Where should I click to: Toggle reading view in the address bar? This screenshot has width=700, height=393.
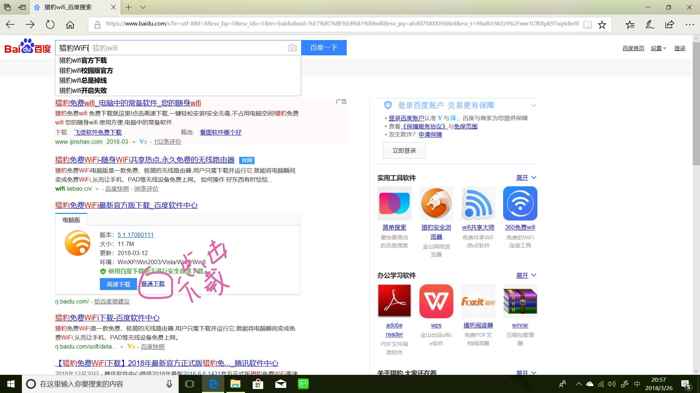click(587, 24)
